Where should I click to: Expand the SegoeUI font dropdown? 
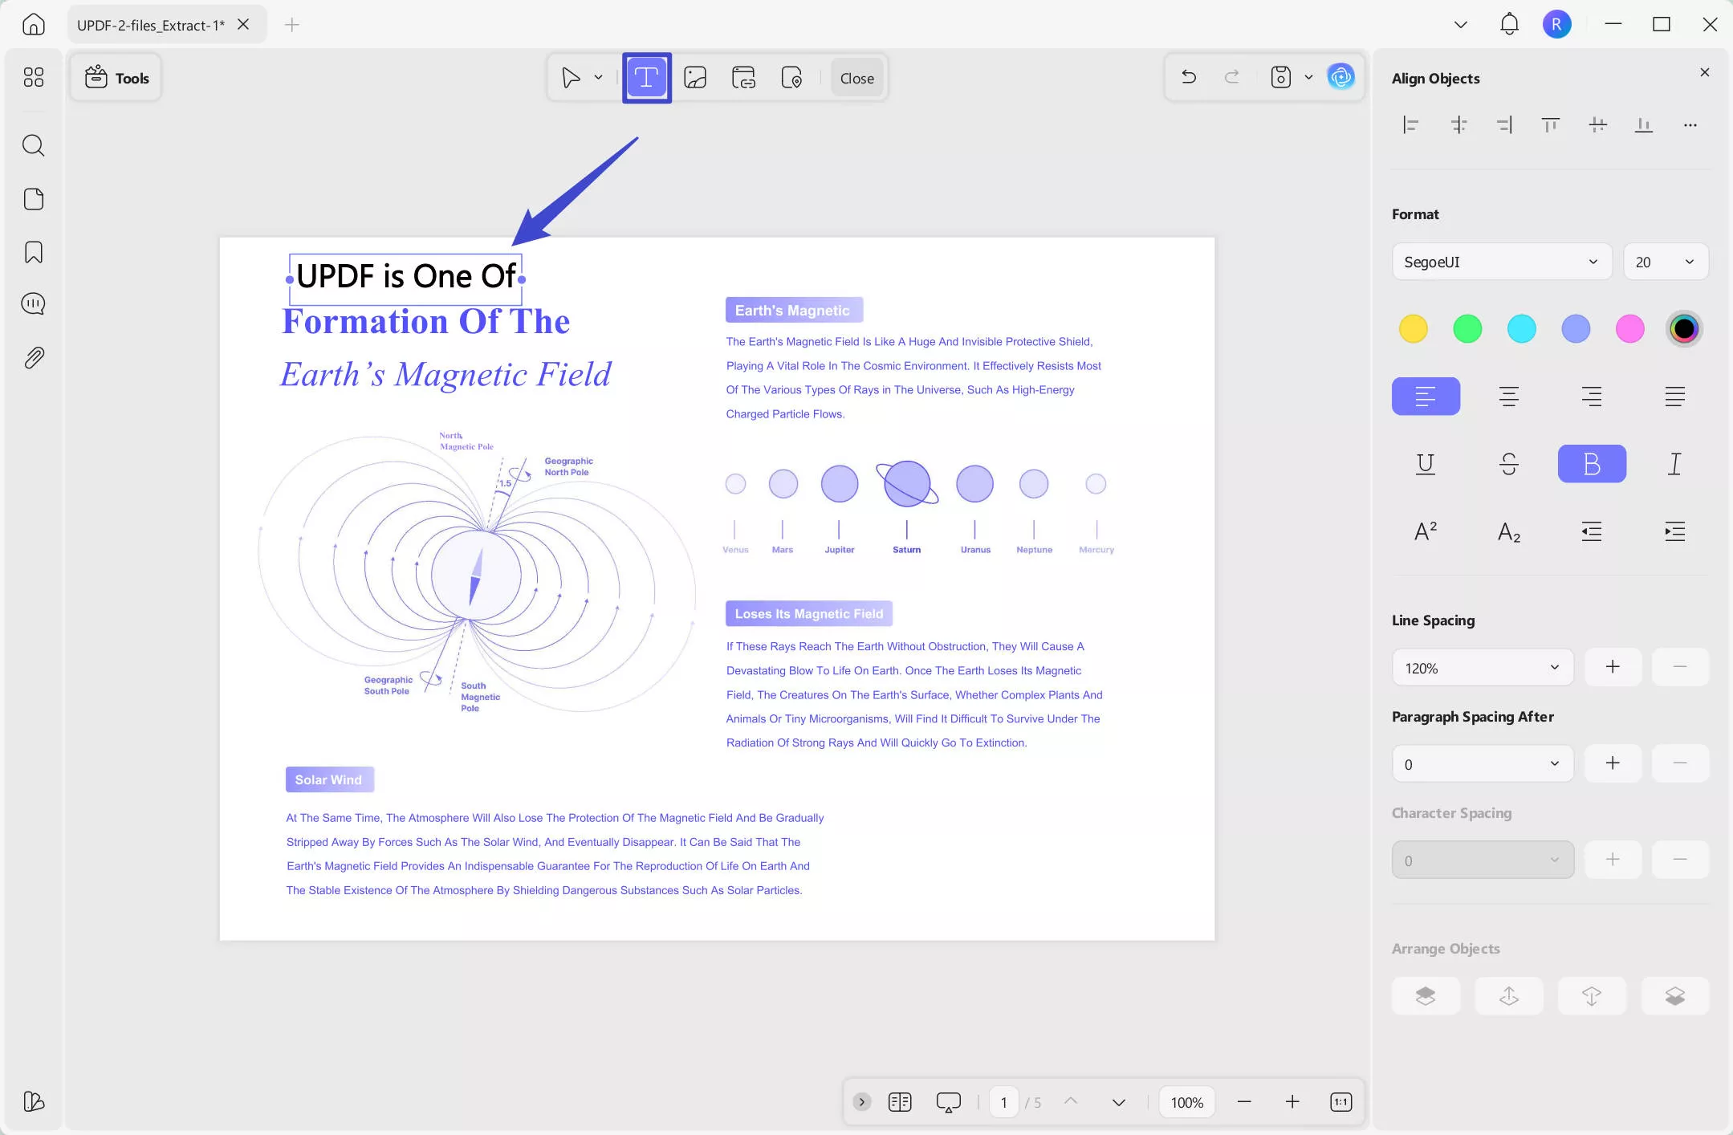(1501, 262)
